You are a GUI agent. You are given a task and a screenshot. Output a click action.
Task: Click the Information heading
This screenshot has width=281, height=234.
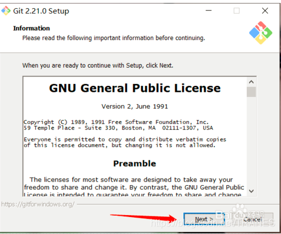pyautogui.click(x=31, y=28)
